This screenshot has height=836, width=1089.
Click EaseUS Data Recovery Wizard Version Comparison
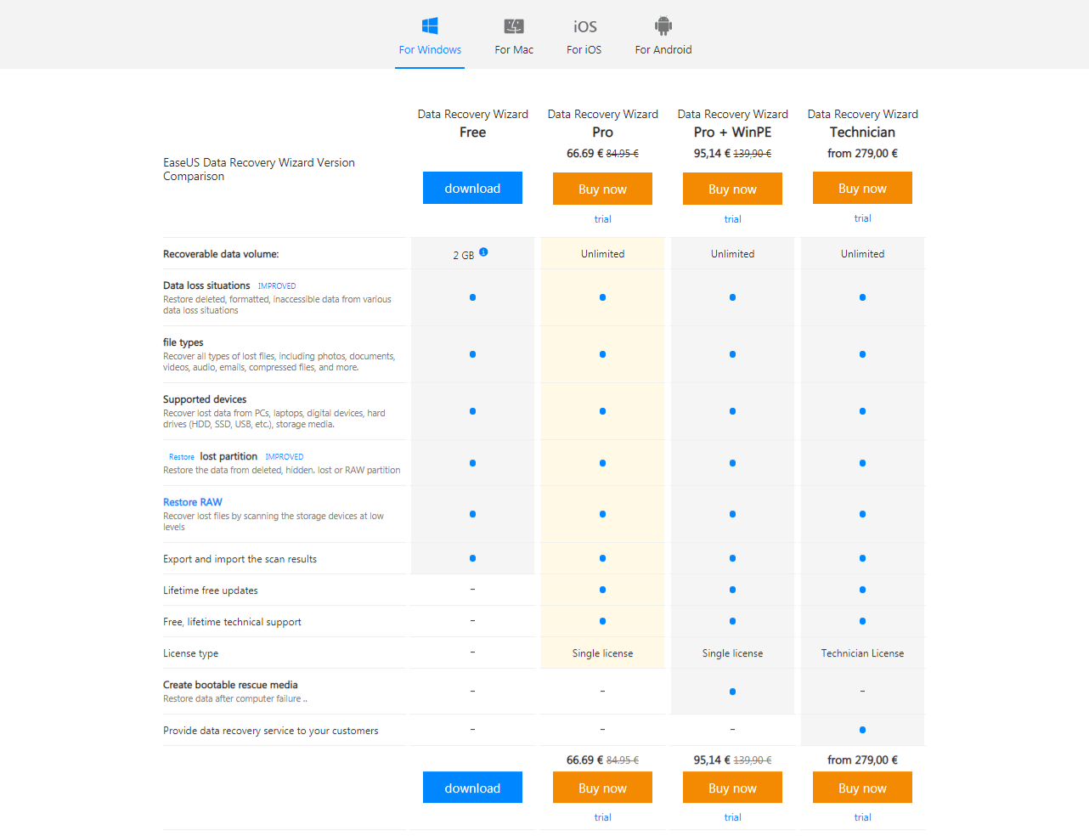tap(259, 169)
